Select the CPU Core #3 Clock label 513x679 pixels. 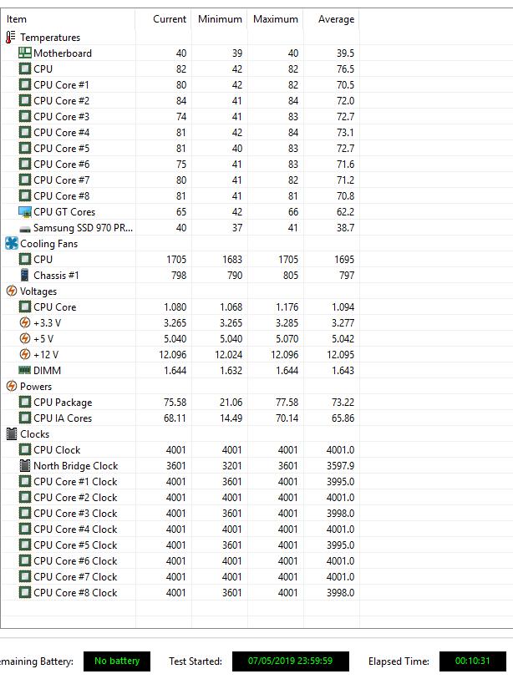pyautogui.click(x=75, y=513)
